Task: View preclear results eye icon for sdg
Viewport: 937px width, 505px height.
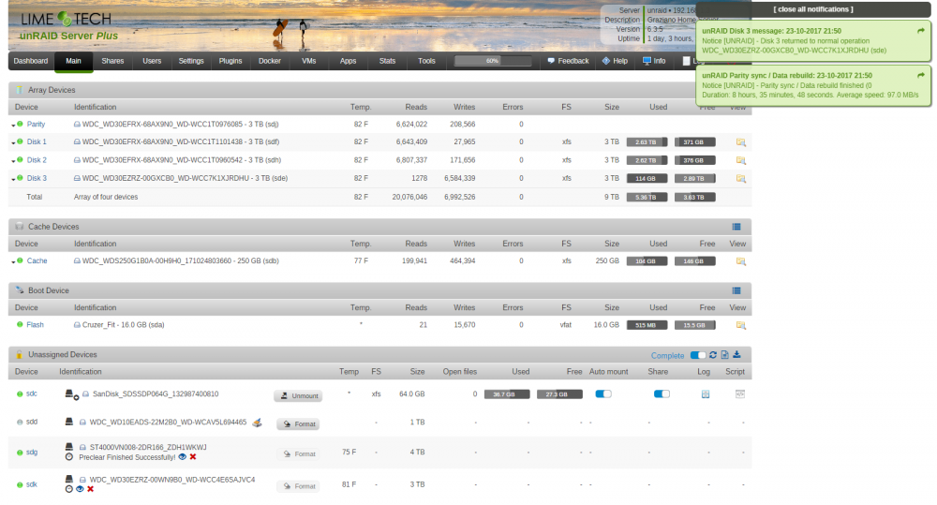Action: point(183,457)
